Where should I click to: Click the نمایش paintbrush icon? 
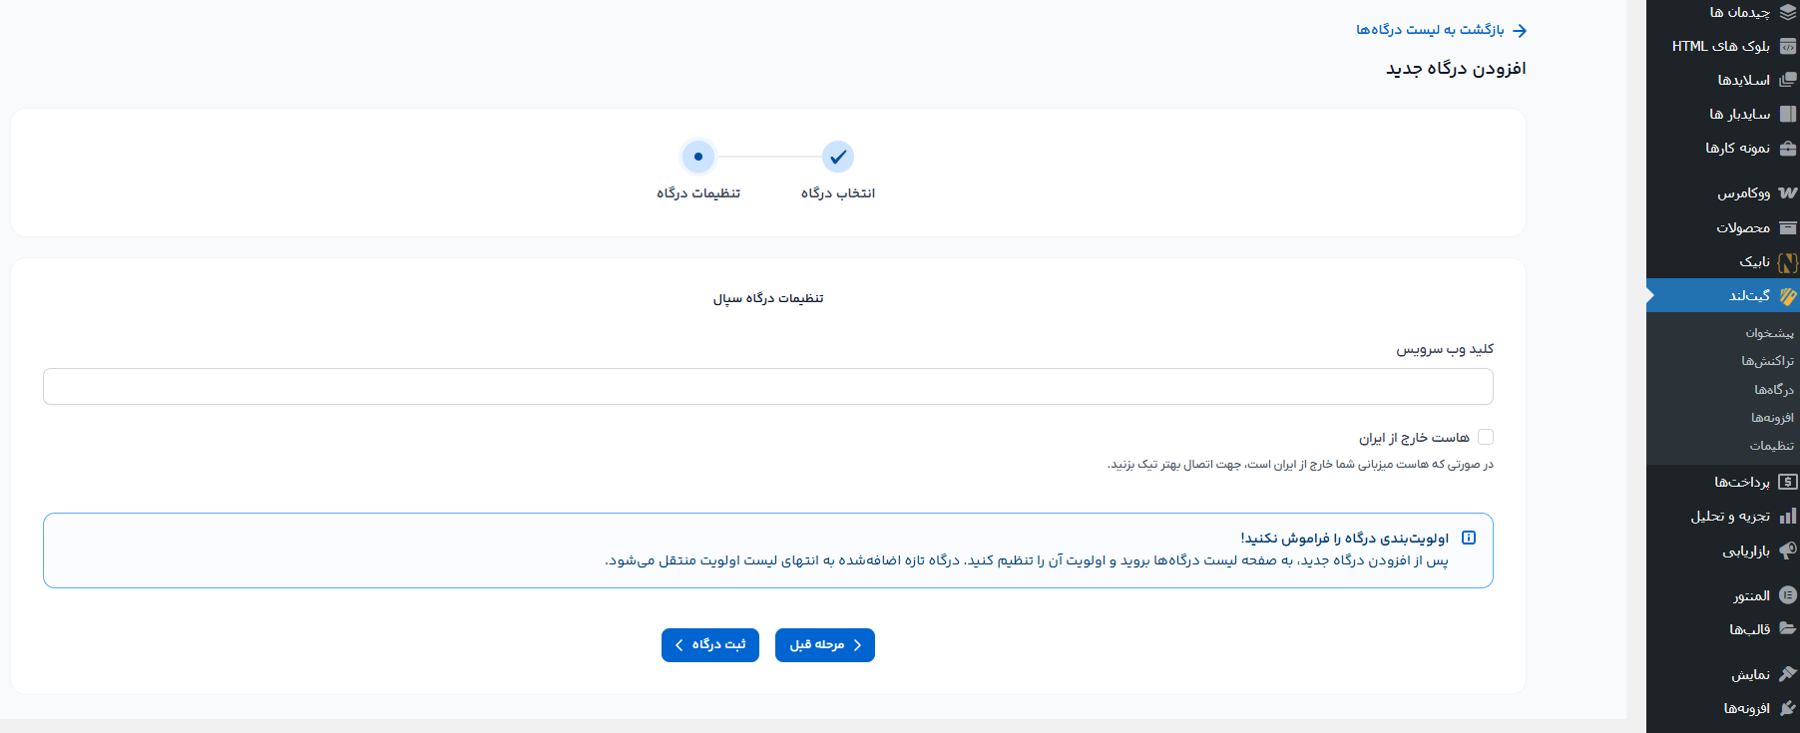[x=1787, y=674]
